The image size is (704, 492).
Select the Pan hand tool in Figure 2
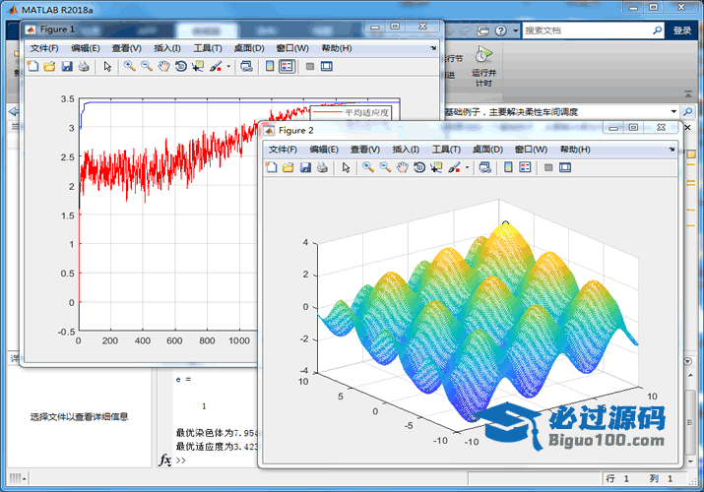[x=402, y=168]
